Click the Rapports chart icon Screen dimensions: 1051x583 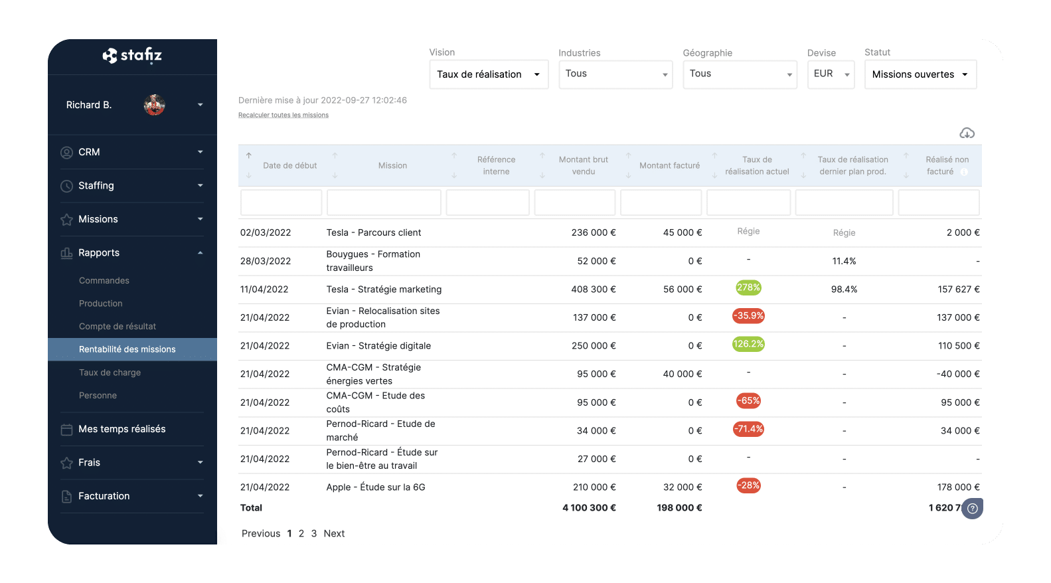click(x=66, y=253)
